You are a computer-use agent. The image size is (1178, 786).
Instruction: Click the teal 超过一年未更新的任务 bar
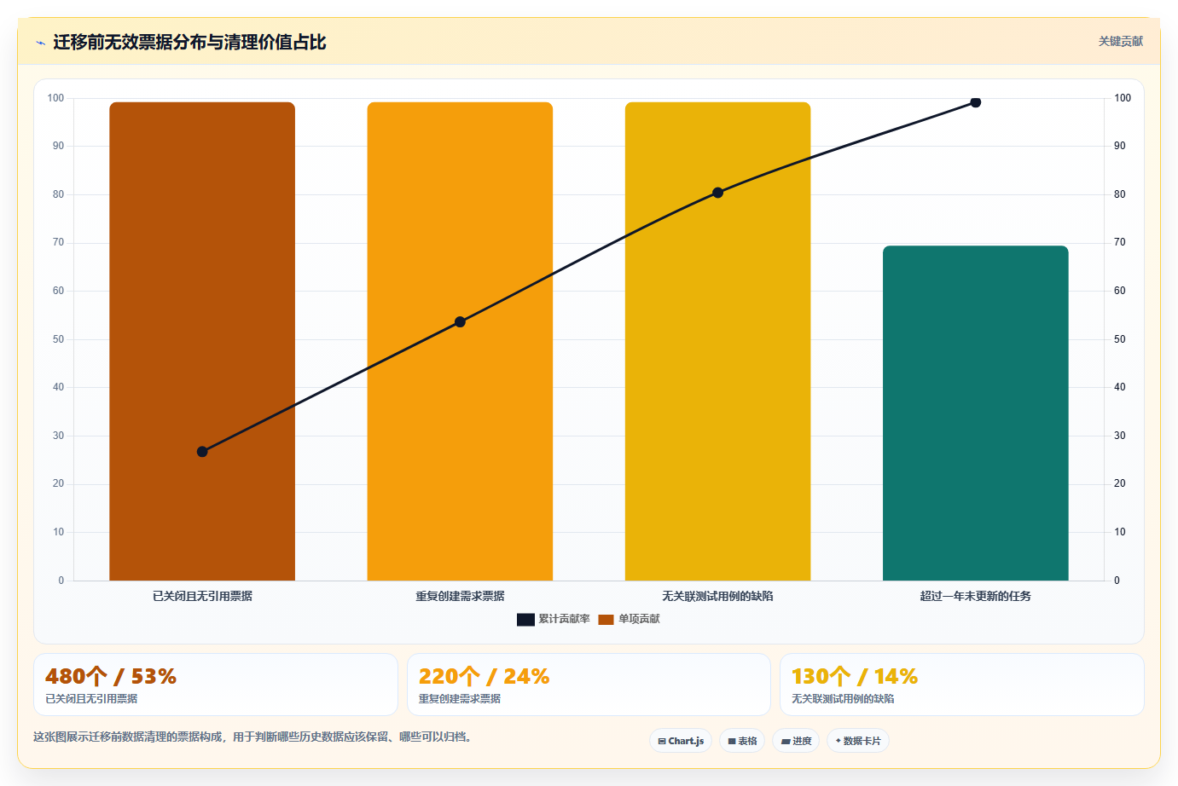[x=976, y=413]
